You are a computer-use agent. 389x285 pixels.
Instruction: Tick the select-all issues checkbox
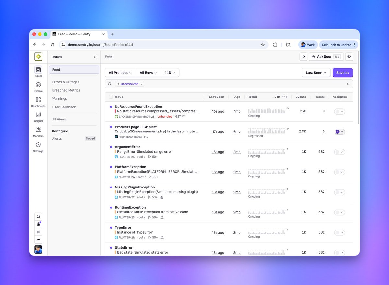tap(111, 97)
